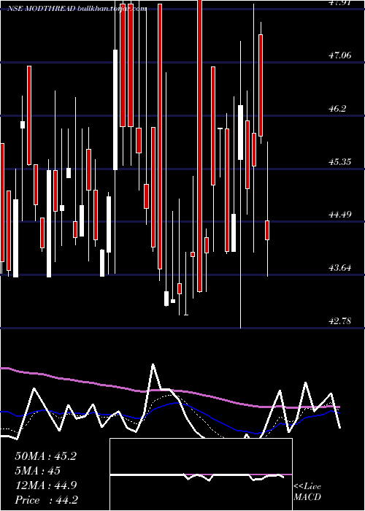Click the NSE MODTHREAD chart title text
The image size is (365, 511).
pos(77,9)
